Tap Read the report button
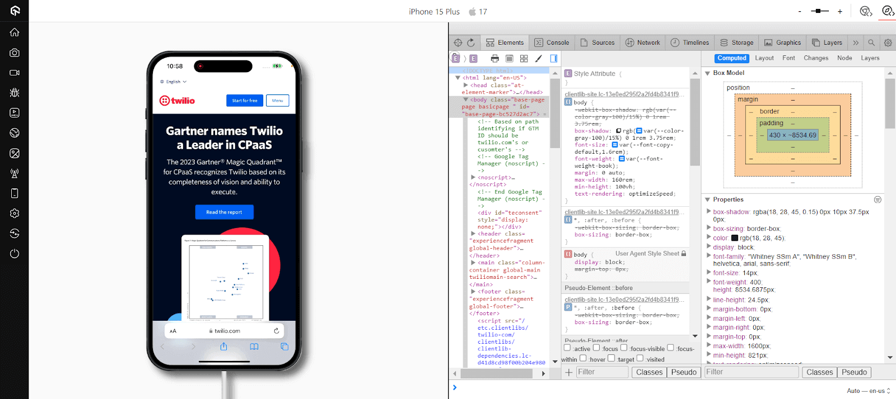Viewport: 896px width, 399px height. click(224, 212)
